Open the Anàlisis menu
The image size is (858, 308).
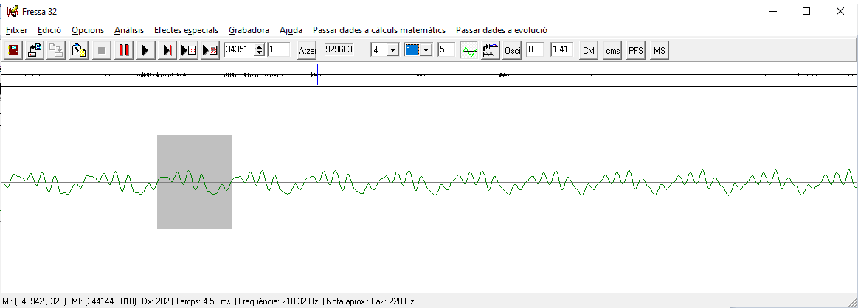click(x=129, y=30)
